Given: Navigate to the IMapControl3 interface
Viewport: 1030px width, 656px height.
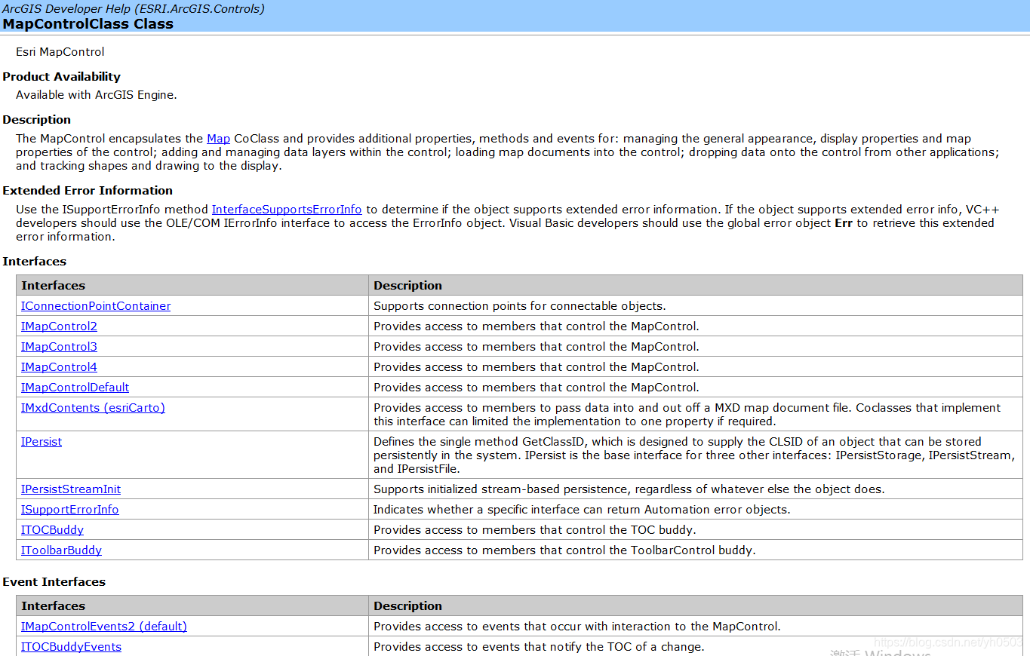Looking at the screenshot, I should pos(59,347).
